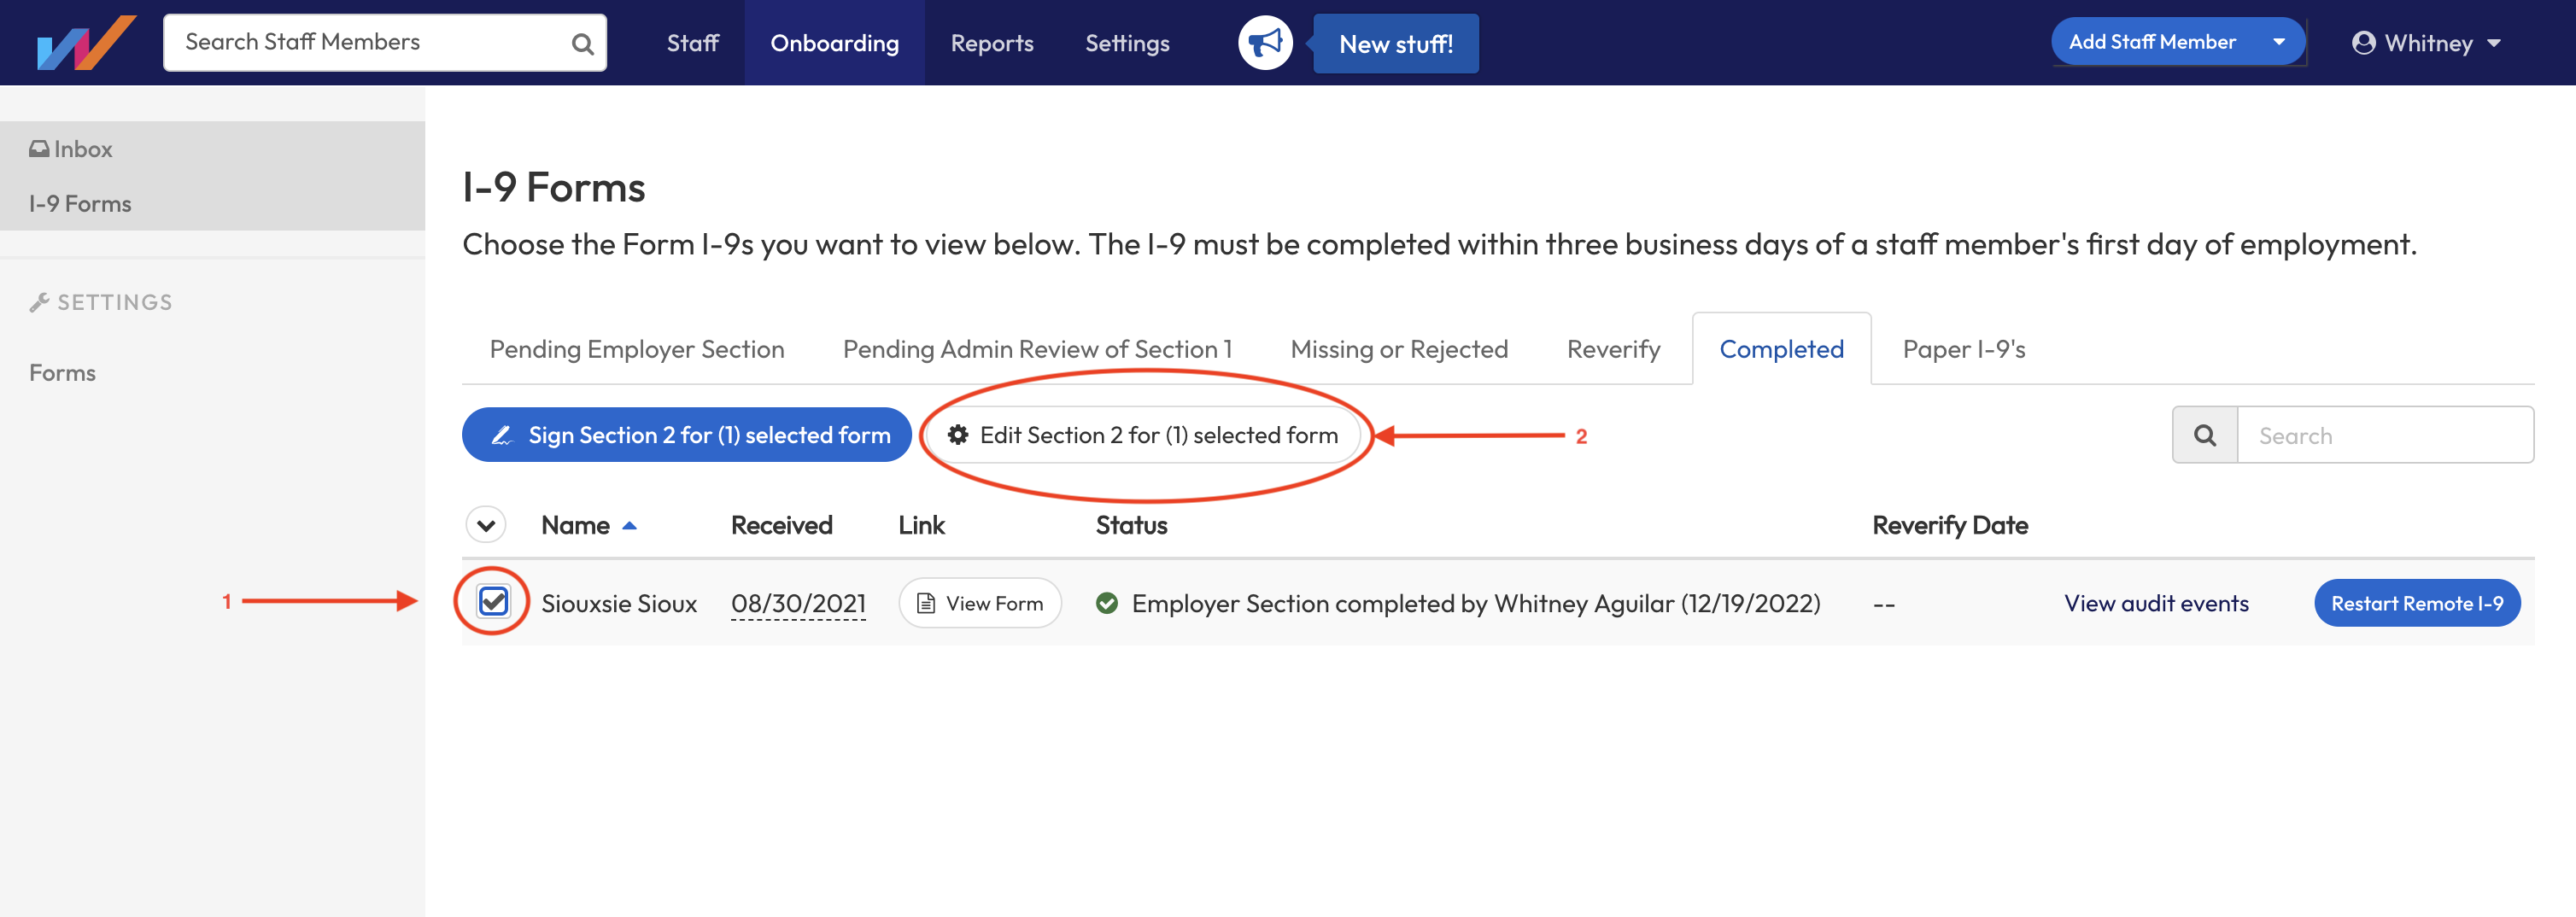This screenshot has width=2576, height=917.
Task: Sort by Name column ascending arrow
Action: click(x=629, y=525)
